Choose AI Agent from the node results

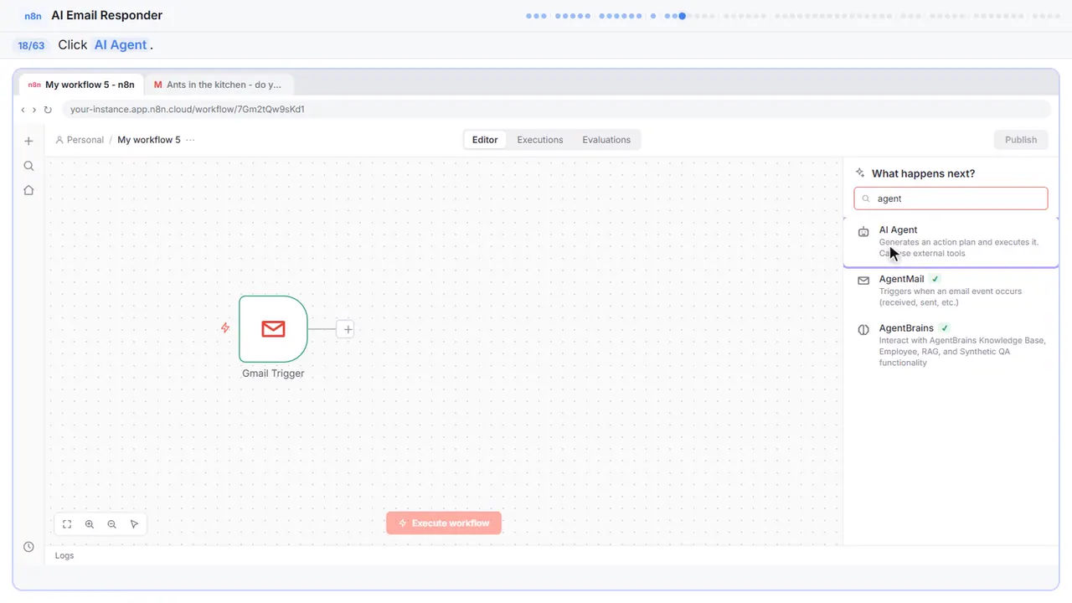coord(951,241)
